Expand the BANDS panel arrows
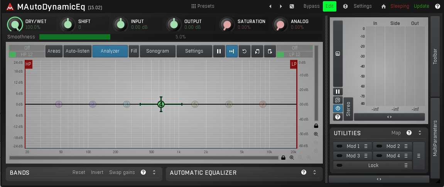444x187 pixels. 154,172
